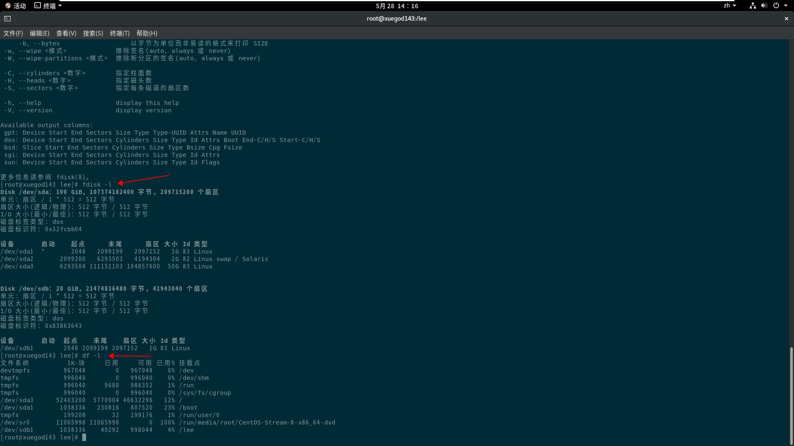This screenshot has width=794, height=446.
Task: Expand the system menu arrow
Action: (x=786, y=5)
